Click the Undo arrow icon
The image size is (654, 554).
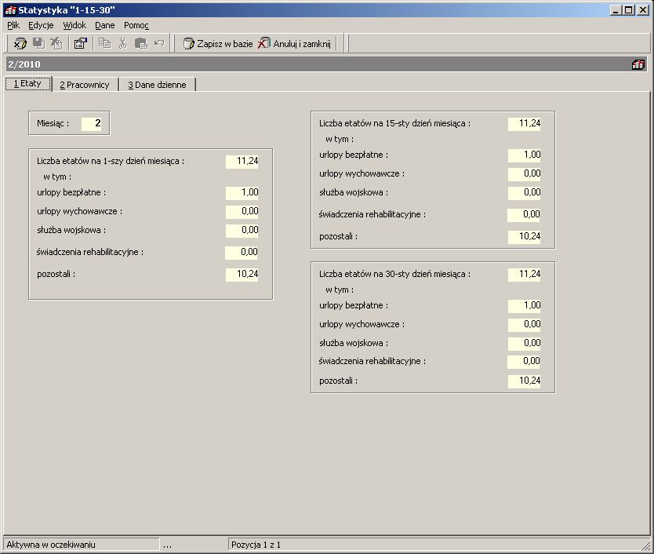point(159,43)
